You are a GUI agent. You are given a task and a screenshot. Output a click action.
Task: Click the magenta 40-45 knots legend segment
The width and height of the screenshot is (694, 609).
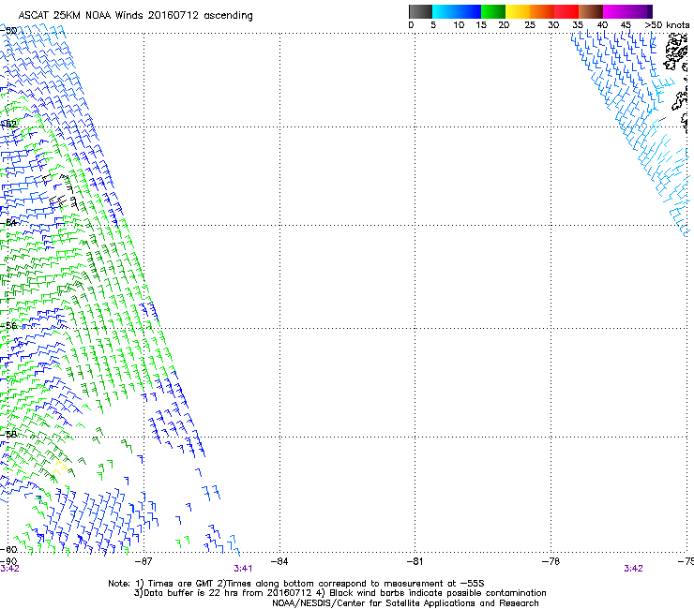(615, 11)
